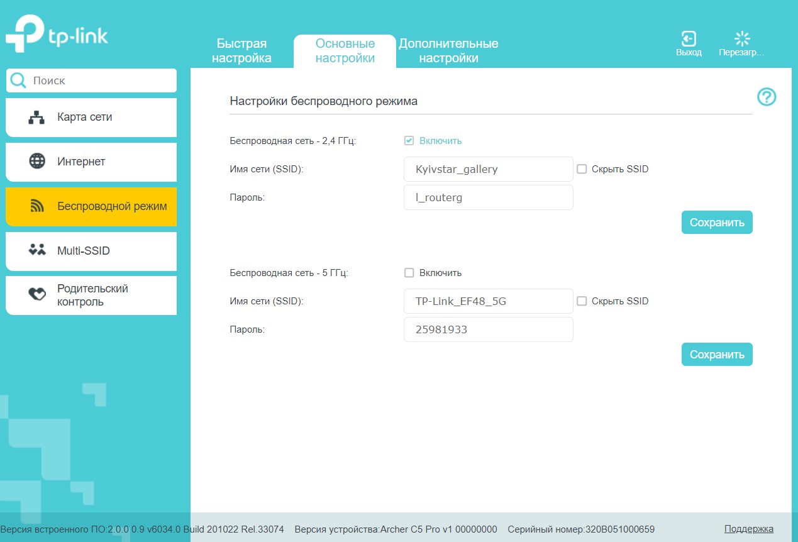Open Интернет globe icon

coord(38,162)
